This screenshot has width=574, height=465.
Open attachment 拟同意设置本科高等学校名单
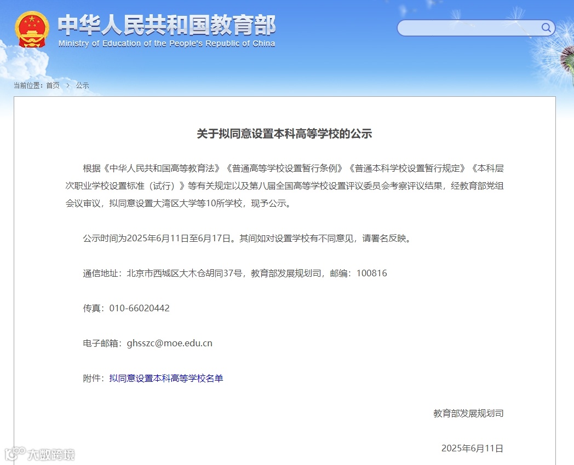pyautogui.click(x=166, y=379)
